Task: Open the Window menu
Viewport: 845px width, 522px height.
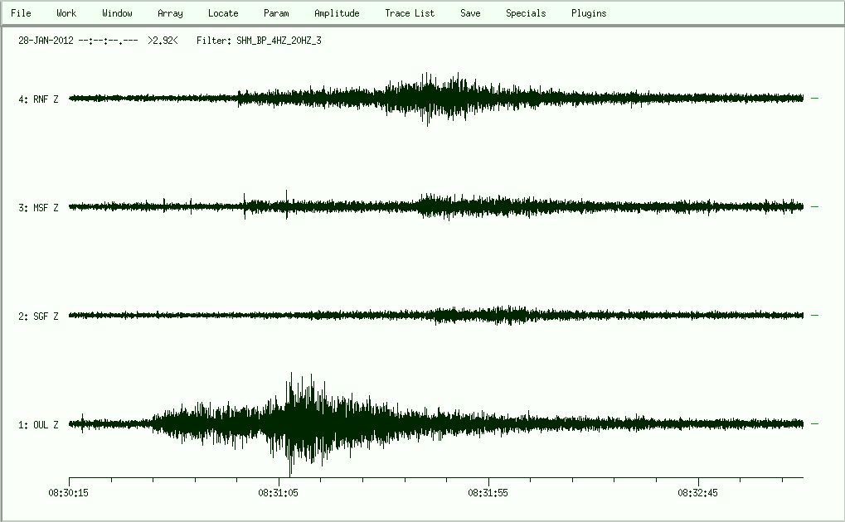Action: pos(117,13)
